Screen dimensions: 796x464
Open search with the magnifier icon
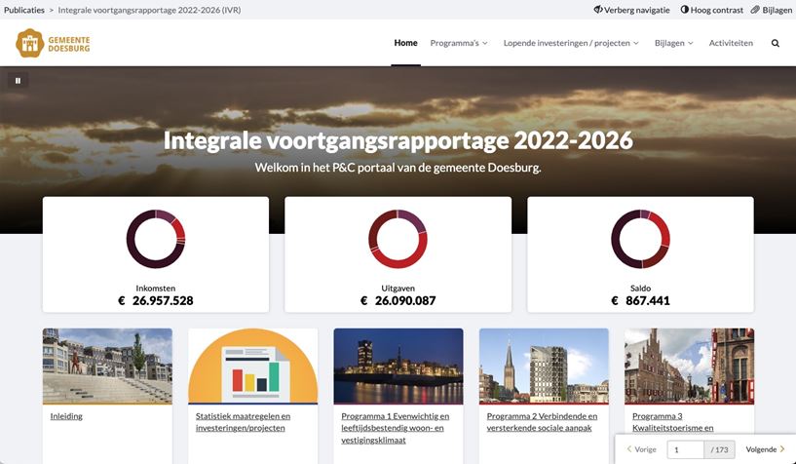pyautogui.click(x=776, y=43)
